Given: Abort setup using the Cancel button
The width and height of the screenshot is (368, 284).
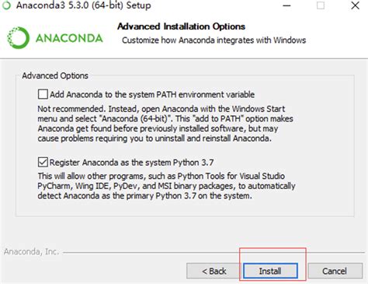Looking at the screenshot, I should (335, 271).
